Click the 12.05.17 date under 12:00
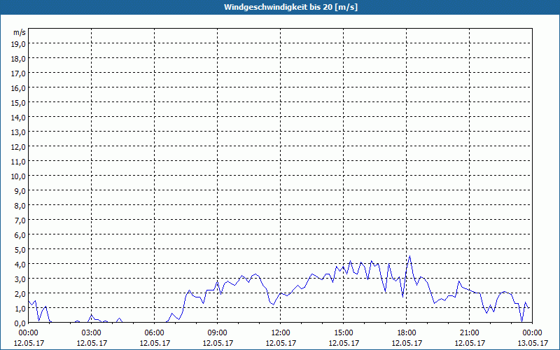This screenshot has width=560, height=350. (x=281, y=343)
